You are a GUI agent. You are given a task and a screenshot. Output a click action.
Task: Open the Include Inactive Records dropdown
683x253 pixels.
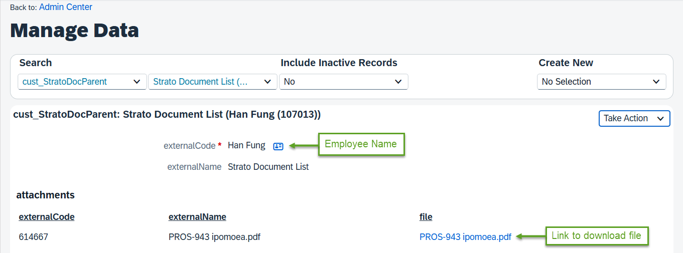[x=343, y=82]
